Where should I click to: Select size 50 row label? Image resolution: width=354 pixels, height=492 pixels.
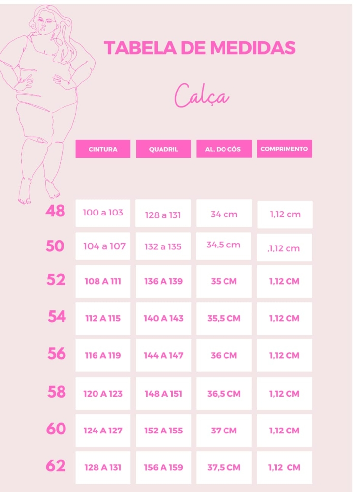coord(55,246)
